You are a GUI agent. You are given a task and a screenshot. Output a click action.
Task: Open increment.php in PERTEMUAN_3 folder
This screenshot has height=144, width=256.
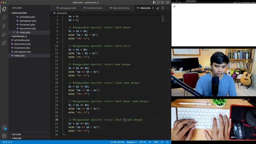pos(22,48)
